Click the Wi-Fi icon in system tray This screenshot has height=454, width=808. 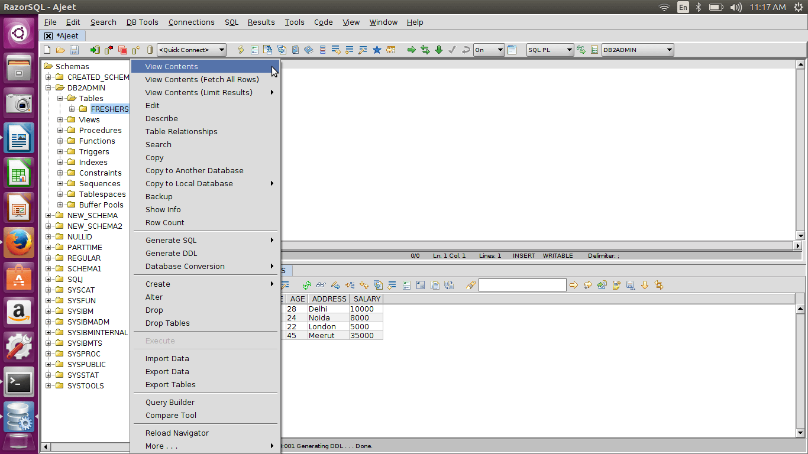pyautogui.click(x=664, y=7)
